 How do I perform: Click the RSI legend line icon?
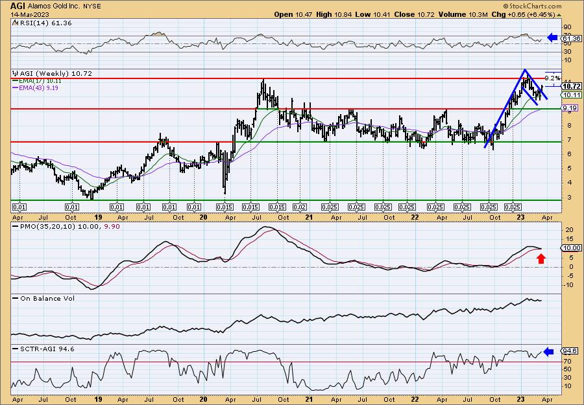(x=16, y=23)
